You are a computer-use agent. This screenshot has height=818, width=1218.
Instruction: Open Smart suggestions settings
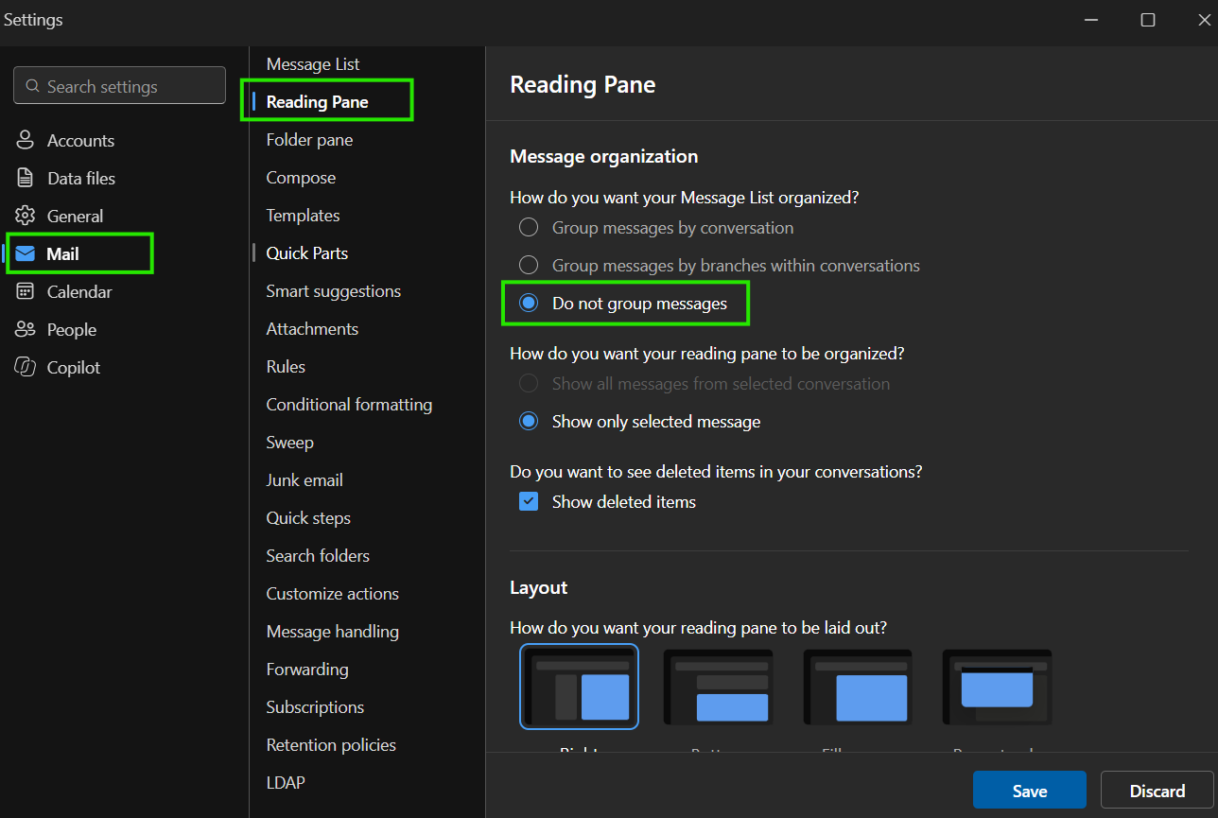click(334, 291)
